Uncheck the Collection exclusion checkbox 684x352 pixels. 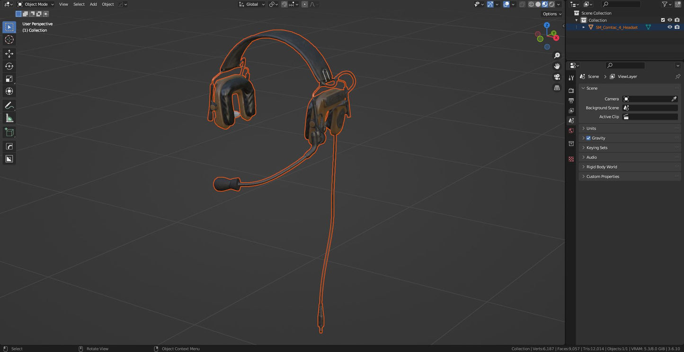point(663,20)
